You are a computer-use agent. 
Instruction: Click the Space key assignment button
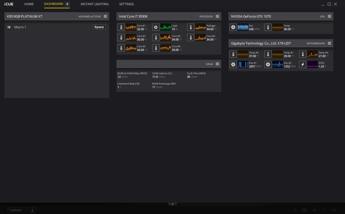pos(99,27)
